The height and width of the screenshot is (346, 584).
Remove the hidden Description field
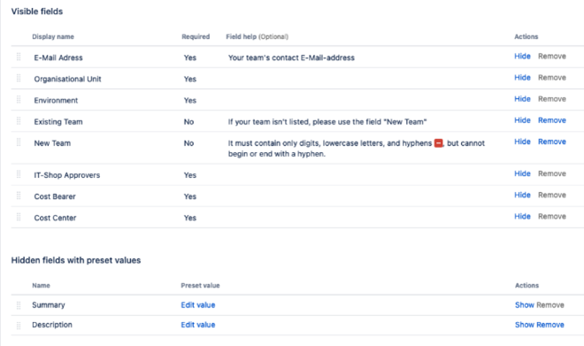550,325
